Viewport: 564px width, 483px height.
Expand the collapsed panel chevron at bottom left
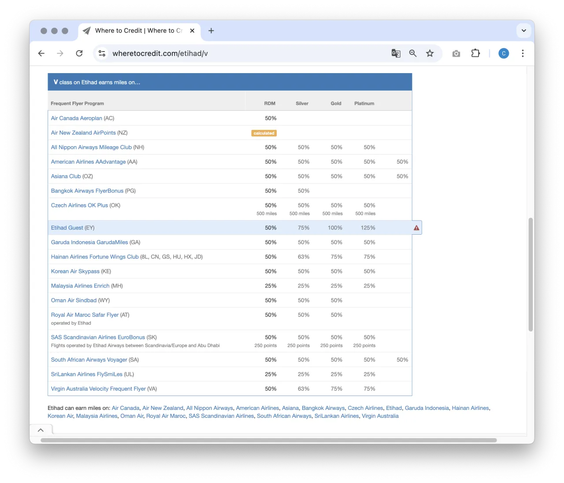tap(41, 430)
